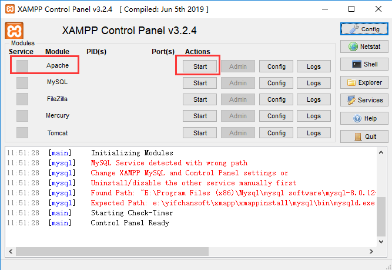Open Mercury Config menu
392x270 pixels.
point(276,116)
